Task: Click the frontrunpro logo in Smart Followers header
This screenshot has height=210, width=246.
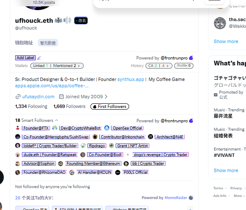Action: coord(191,121)
